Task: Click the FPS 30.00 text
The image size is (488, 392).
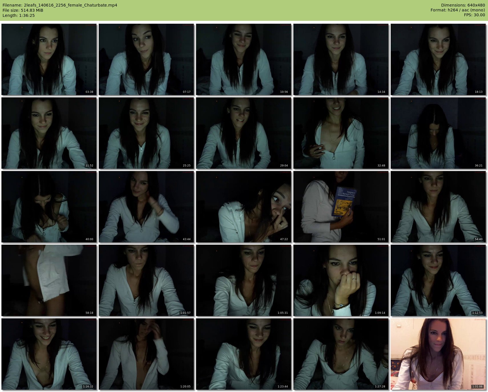Action: pyautogui.click(x=474, y=15)
